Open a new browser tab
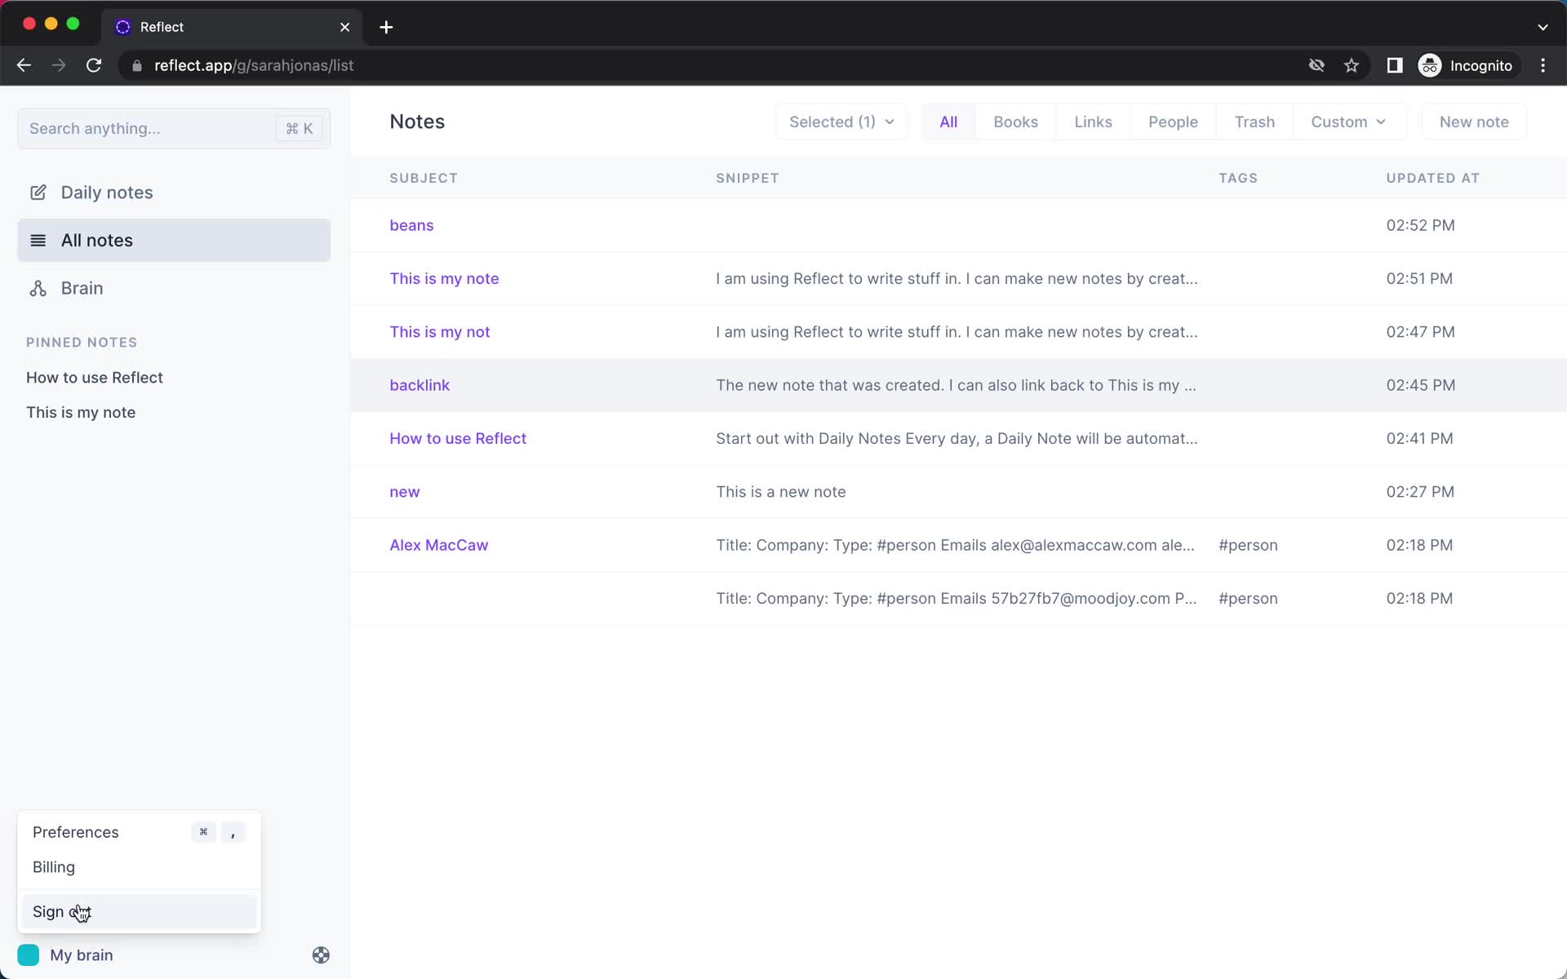1567x979 pixels. point(386,27)
